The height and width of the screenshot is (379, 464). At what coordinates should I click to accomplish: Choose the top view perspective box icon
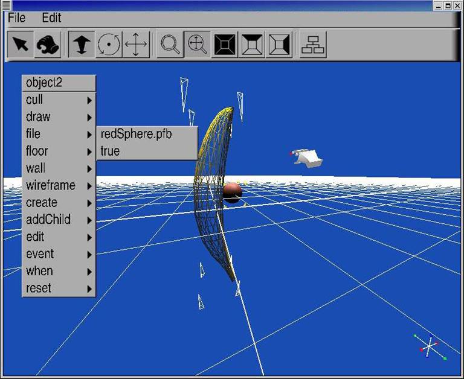252,44
